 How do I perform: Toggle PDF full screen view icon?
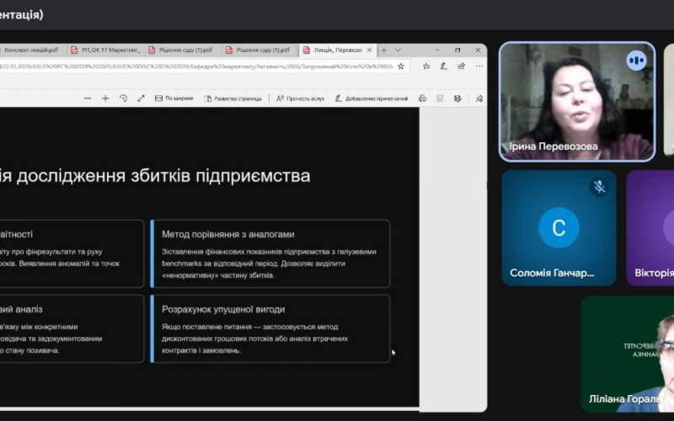click(141, 99)
